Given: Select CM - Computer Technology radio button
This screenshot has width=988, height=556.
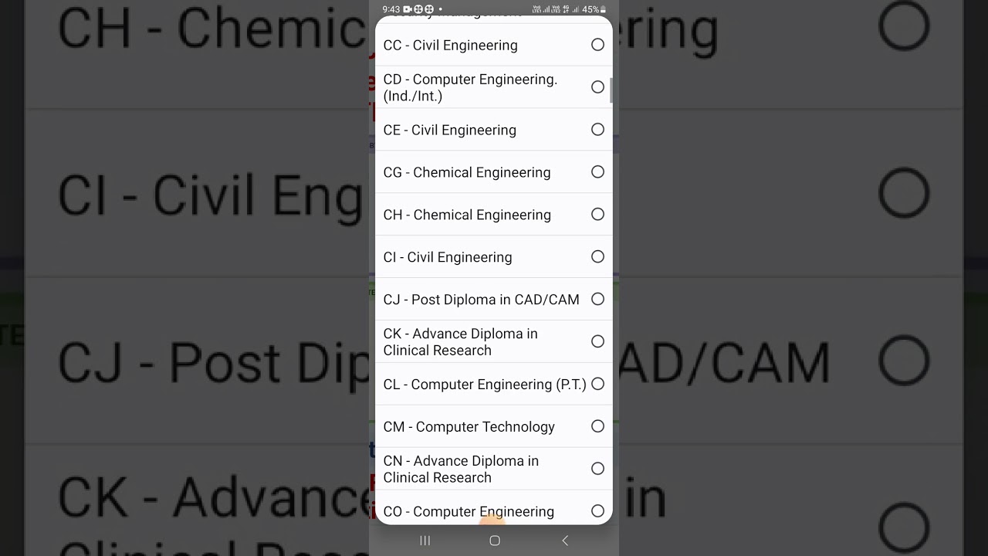Looking at the screenshot, I should coord(597,426).
